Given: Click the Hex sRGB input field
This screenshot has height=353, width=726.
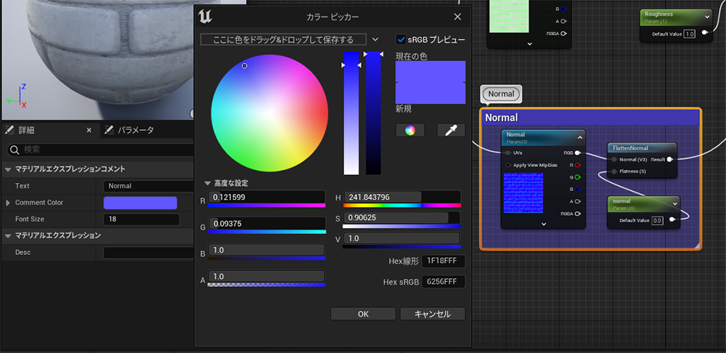Looking at the screenshot, I should pos(443,282).
